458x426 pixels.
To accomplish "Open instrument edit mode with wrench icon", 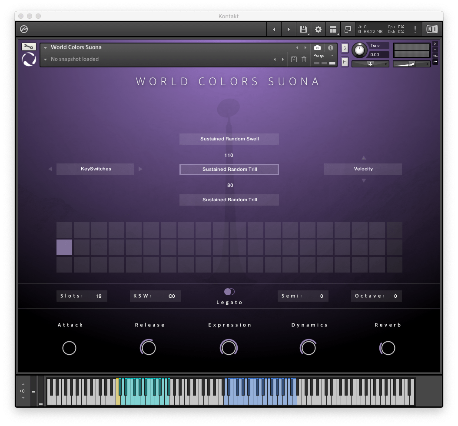I will [29, 47].
